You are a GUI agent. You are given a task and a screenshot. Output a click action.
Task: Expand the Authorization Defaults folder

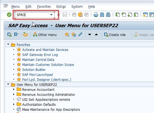tap(14, 104)
